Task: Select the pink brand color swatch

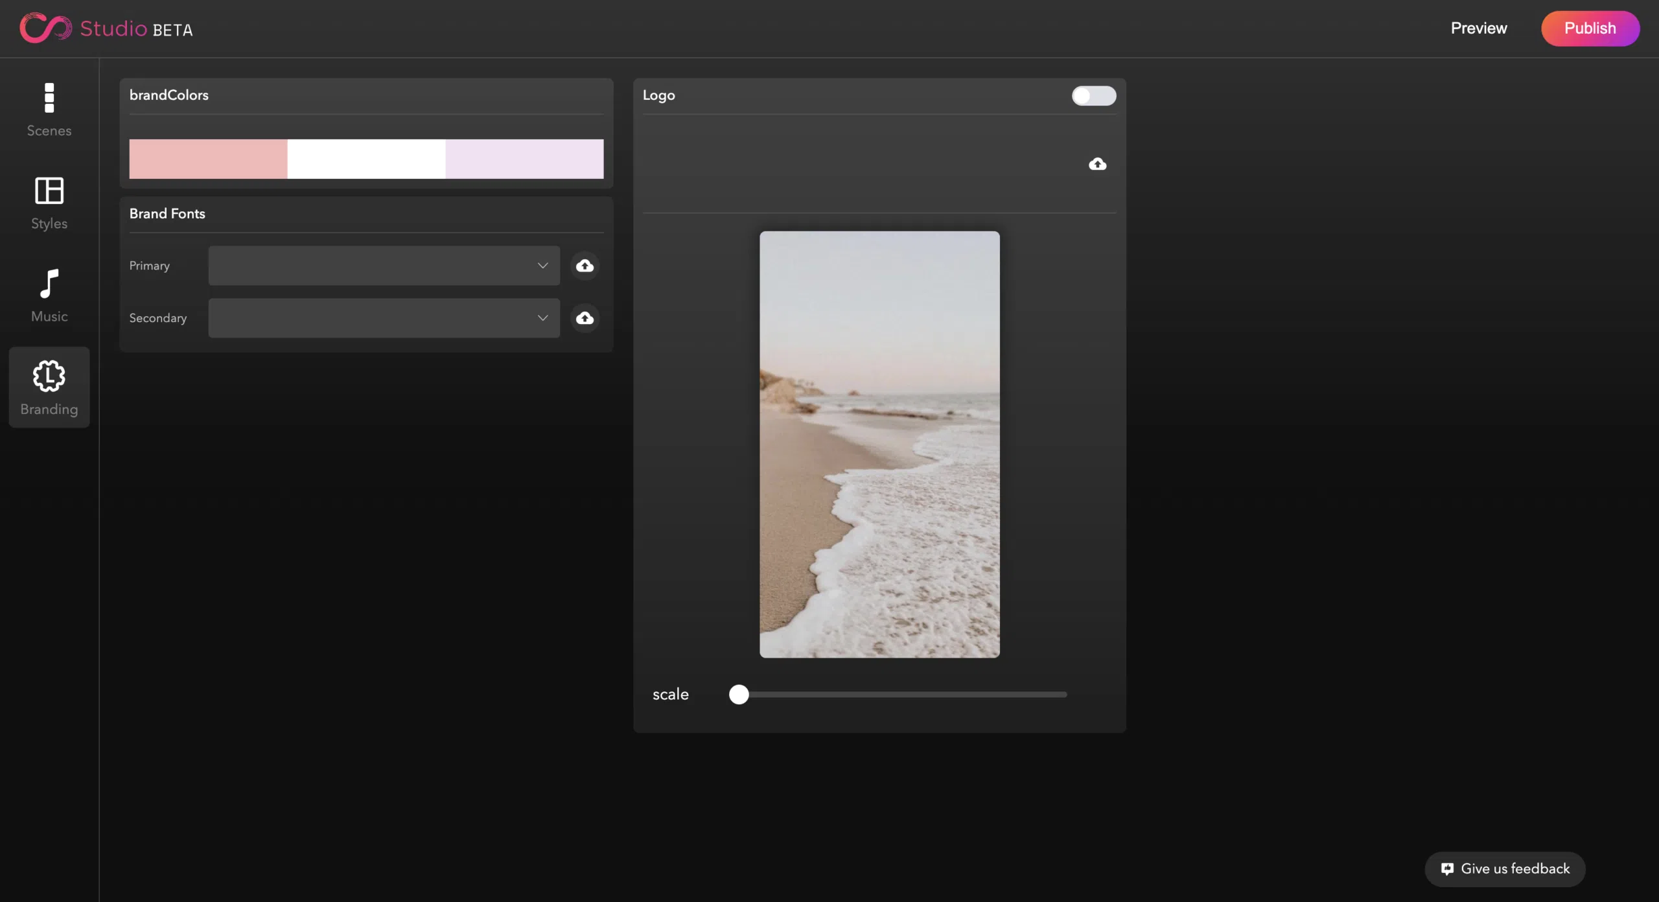Action: (x=208, y=159)
